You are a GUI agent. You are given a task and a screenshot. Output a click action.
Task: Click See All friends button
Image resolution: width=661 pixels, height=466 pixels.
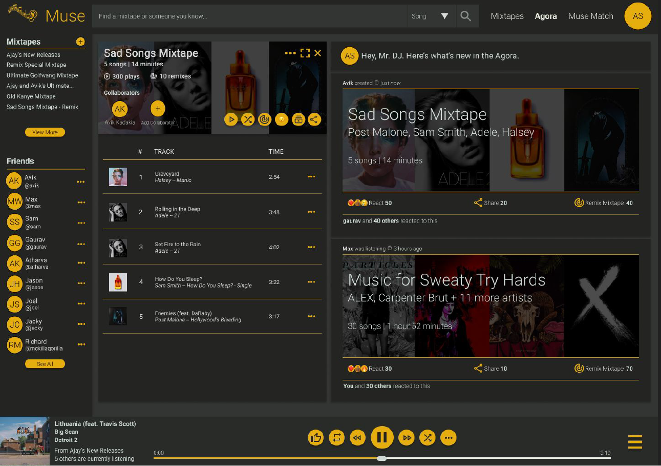tap(45, 364)
